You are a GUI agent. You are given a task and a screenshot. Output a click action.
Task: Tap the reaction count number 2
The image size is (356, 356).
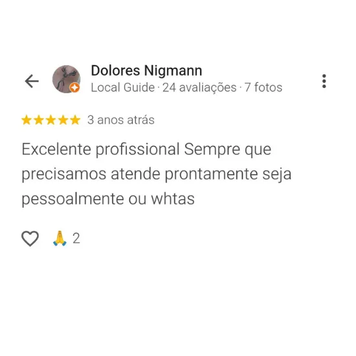pos(76,238)
